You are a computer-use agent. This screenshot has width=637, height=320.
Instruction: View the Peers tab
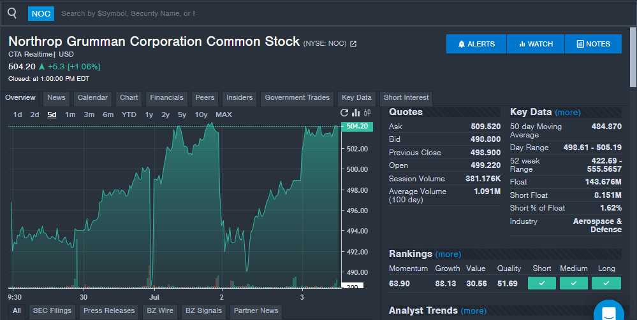[205, 98]
